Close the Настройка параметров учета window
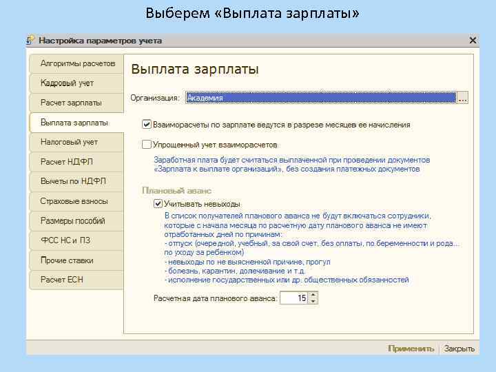This screenshot has width=496, height=372. [x=473, y=41]
